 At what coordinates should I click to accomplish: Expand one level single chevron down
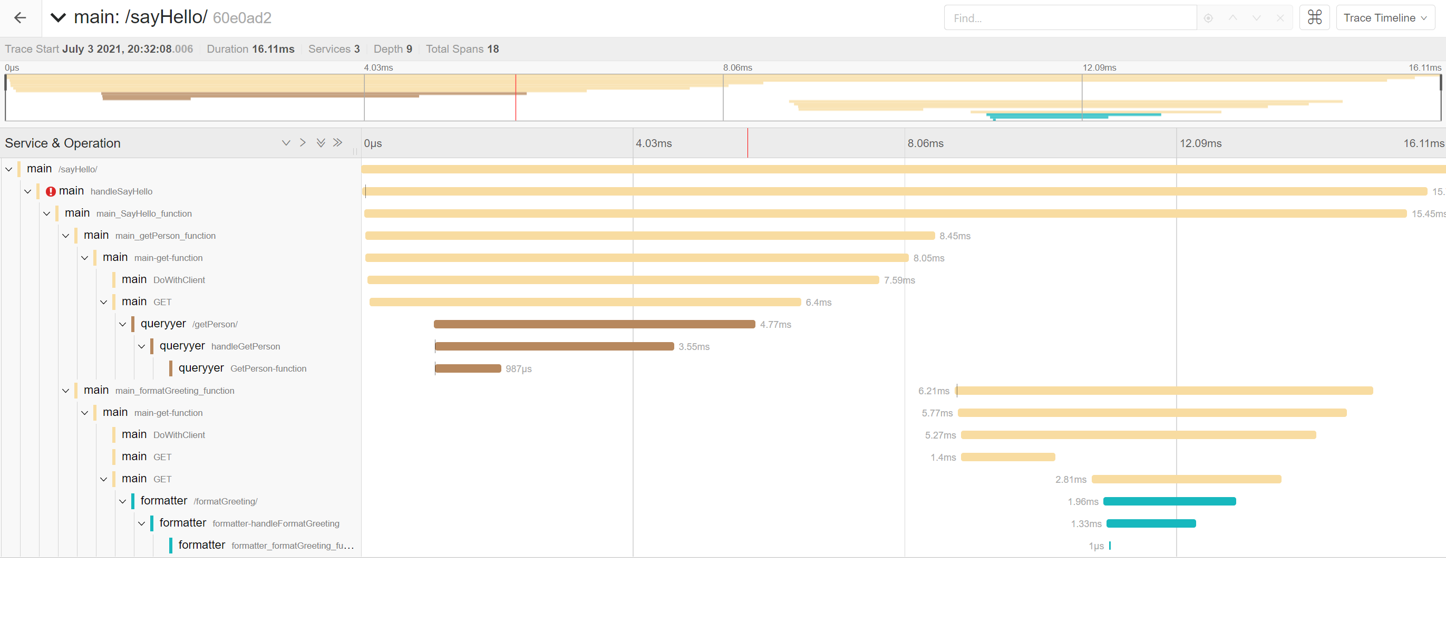(x=286, y=143)
